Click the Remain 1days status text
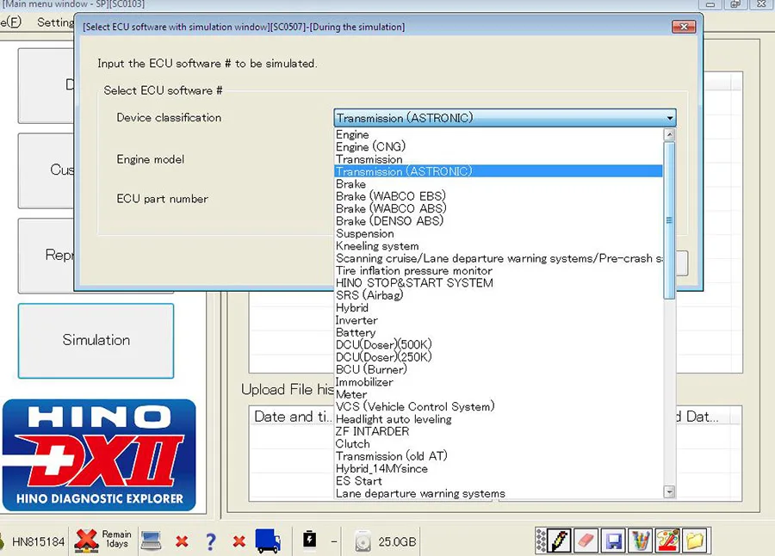Screen dimensions: 775x556 [116, 539]
